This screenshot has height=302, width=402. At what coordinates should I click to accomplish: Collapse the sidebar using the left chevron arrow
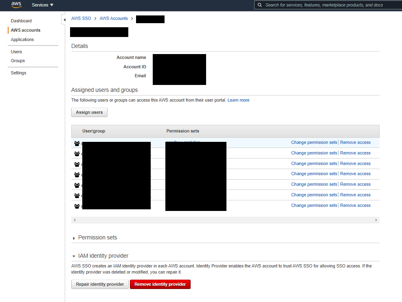tap(64, 19)
